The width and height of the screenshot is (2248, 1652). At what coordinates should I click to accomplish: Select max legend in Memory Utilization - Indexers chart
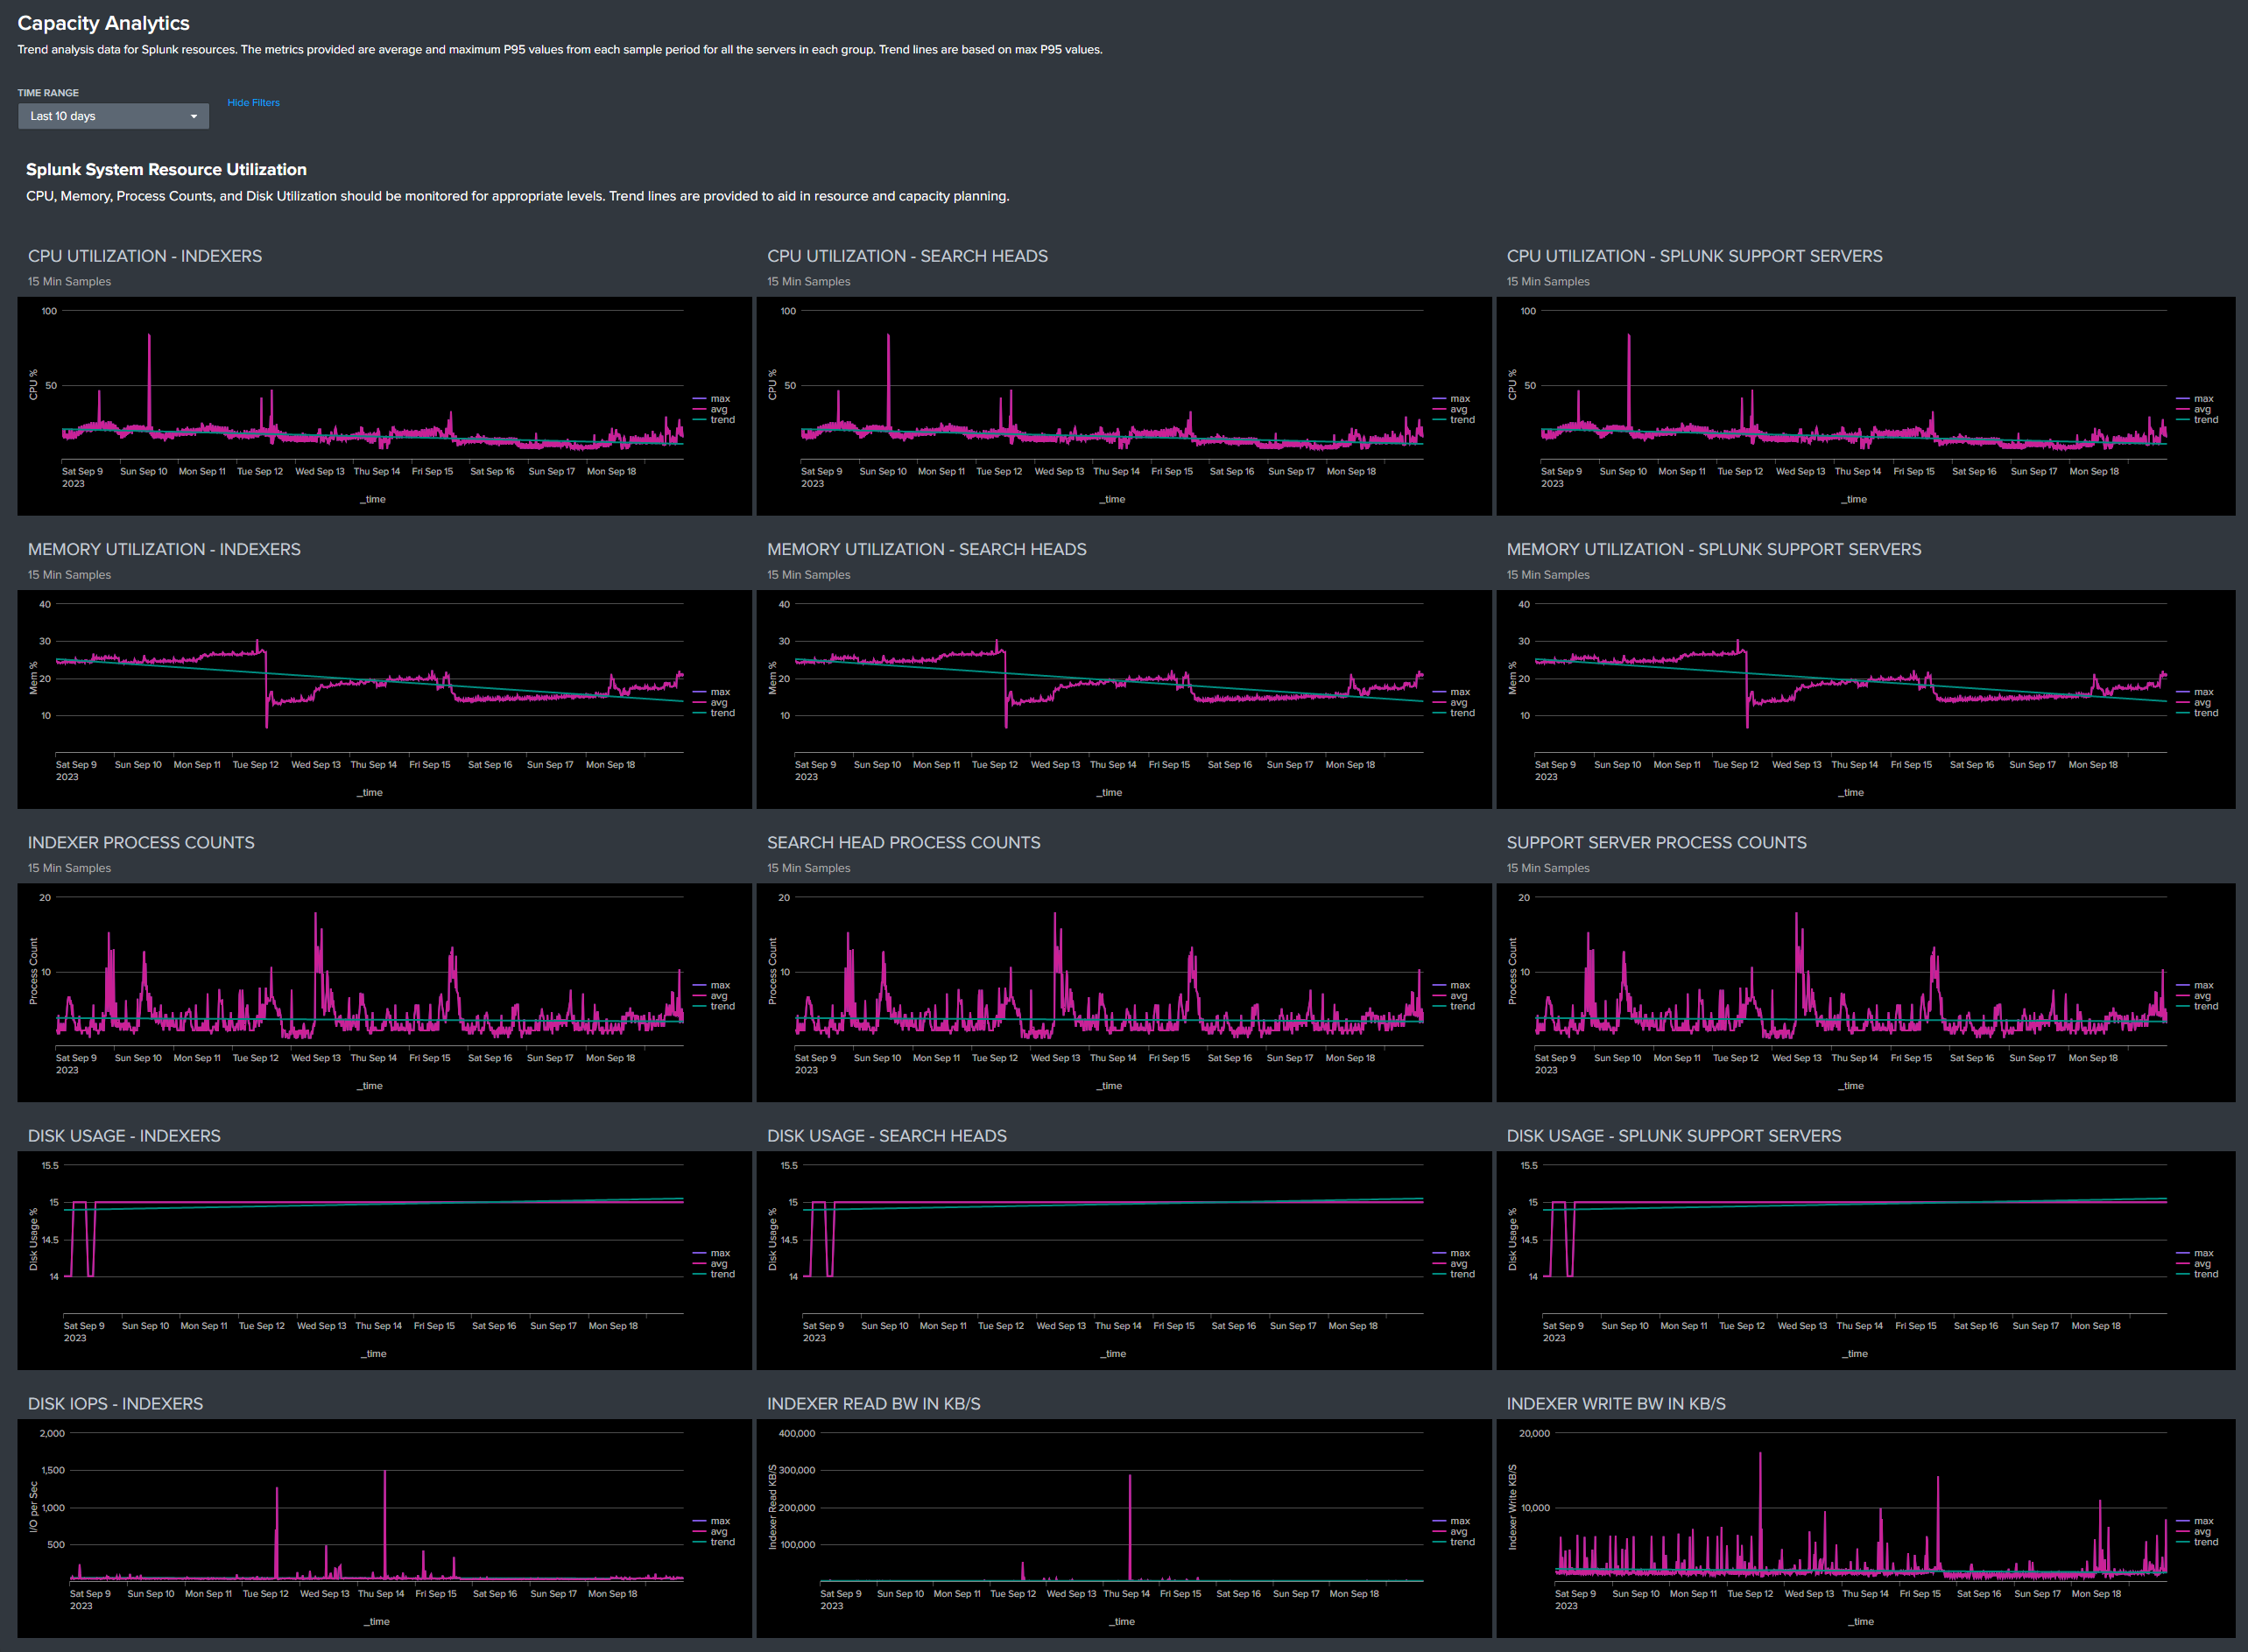pos(711,692)
